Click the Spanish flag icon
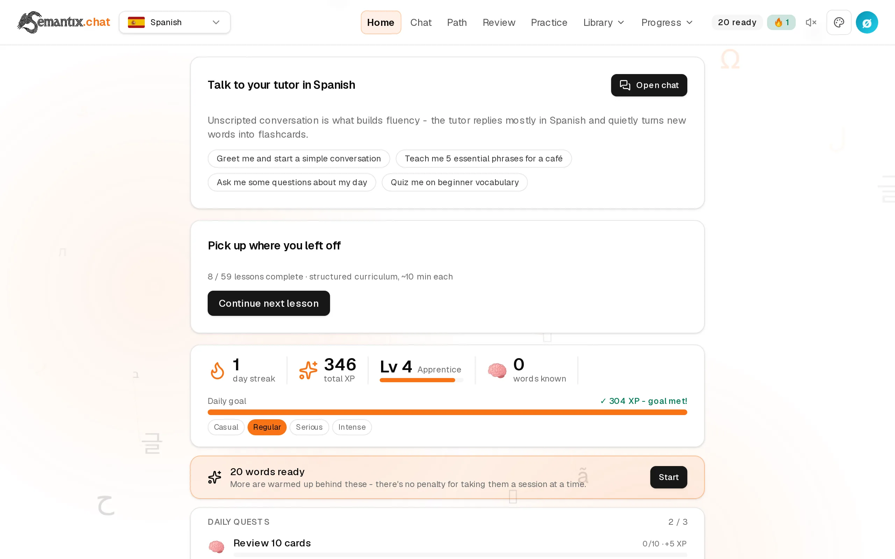 (x=136, y=22)
